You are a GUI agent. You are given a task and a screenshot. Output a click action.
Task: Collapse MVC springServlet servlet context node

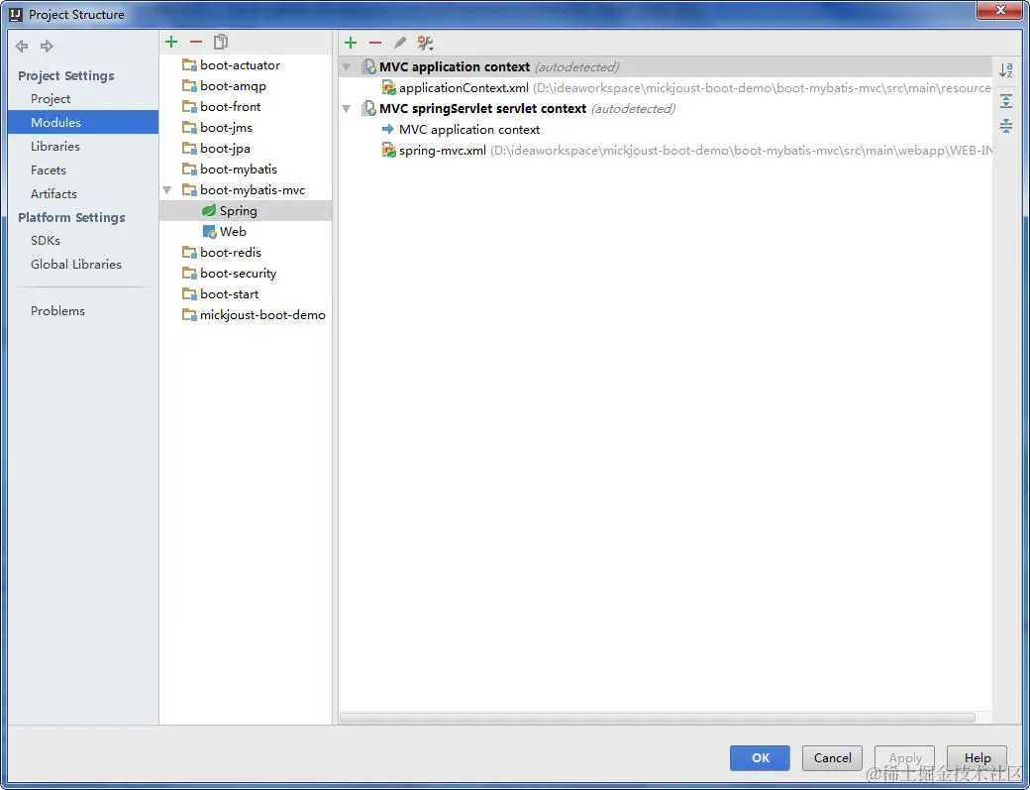click(347, 109)
